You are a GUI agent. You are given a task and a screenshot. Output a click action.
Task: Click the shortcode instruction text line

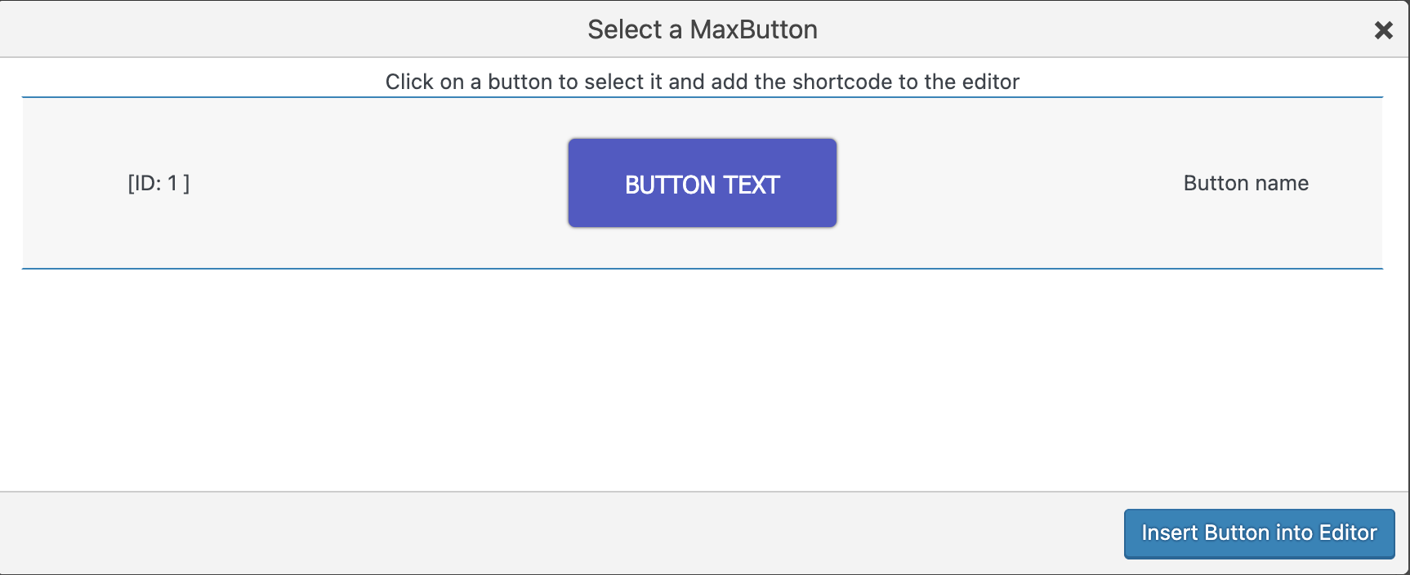coord(703,82)
